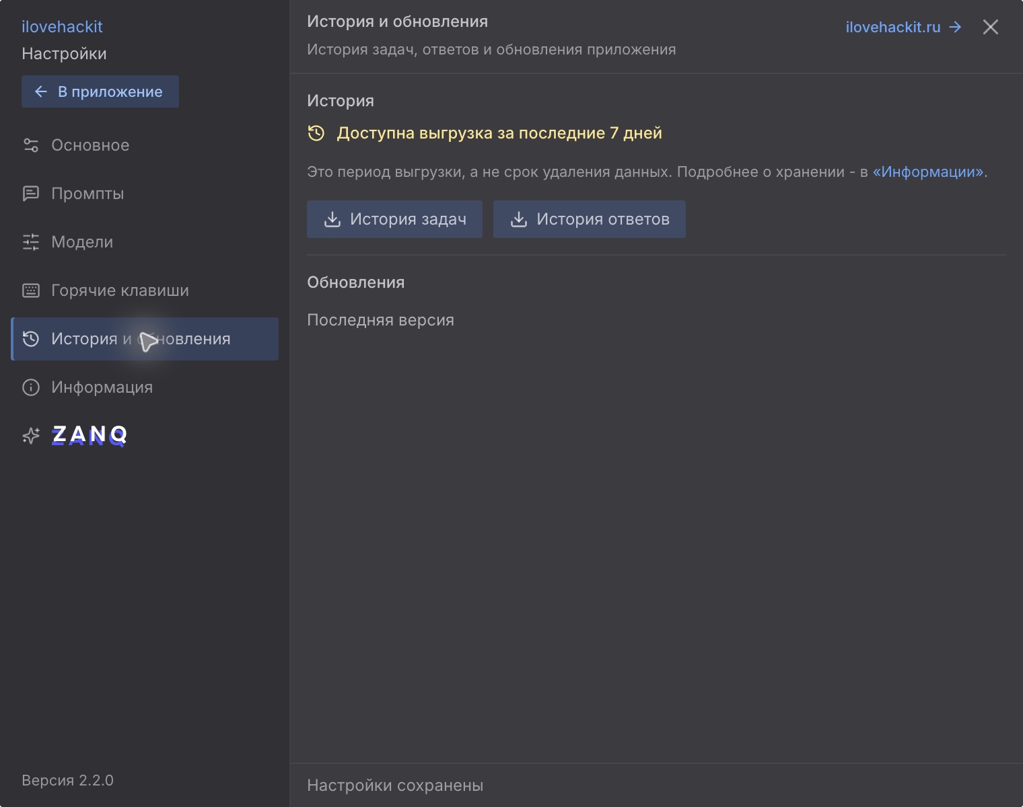The height and width of the screenshot is (807, 1023).
Task: Click the back arrow icon in В приложение
Action: pos(41,91)
